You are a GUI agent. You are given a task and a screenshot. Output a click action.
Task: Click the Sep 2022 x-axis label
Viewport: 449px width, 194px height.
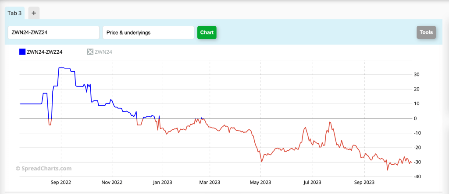coord(61,182)
